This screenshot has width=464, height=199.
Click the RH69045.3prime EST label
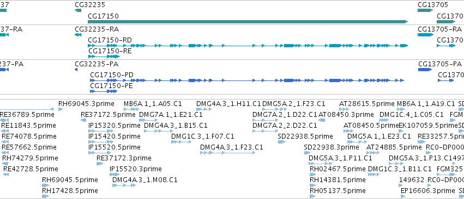tap(86, 104)
